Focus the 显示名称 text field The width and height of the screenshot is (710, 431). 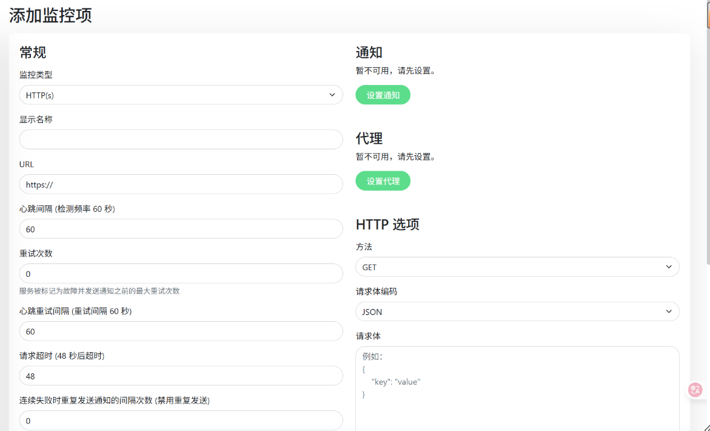point(181,140)
